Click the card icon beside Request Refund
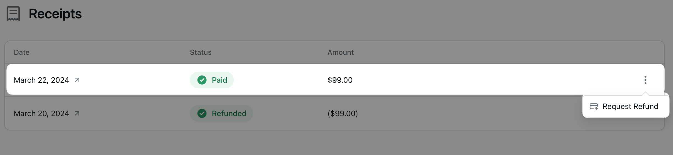The image size is (673, 155). [x=594, y=107]
